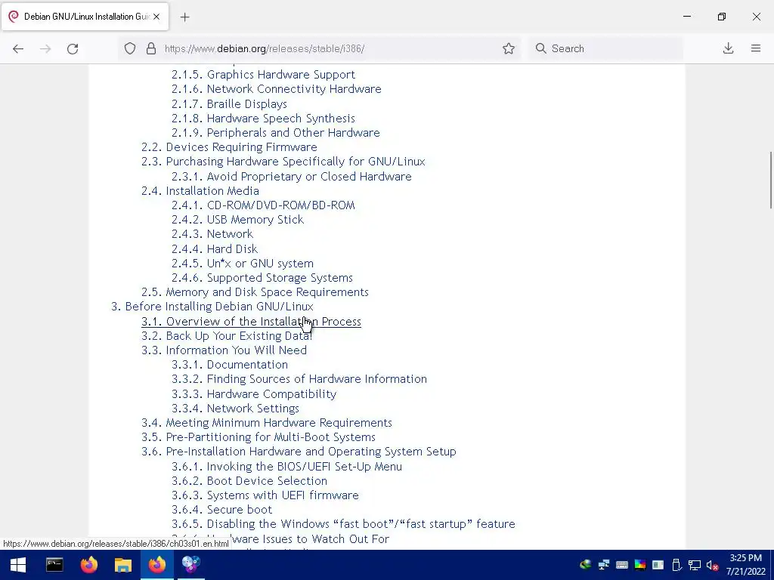Open 2.1.6 Network Connectivity Hardware

[277, 89]
